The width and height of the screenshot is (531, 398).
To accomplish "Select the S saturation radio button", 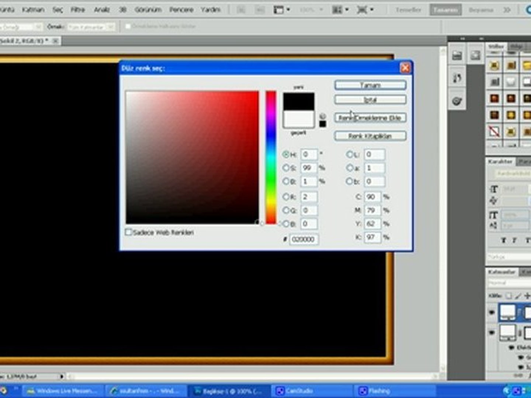I will click(x=286, y=168).
